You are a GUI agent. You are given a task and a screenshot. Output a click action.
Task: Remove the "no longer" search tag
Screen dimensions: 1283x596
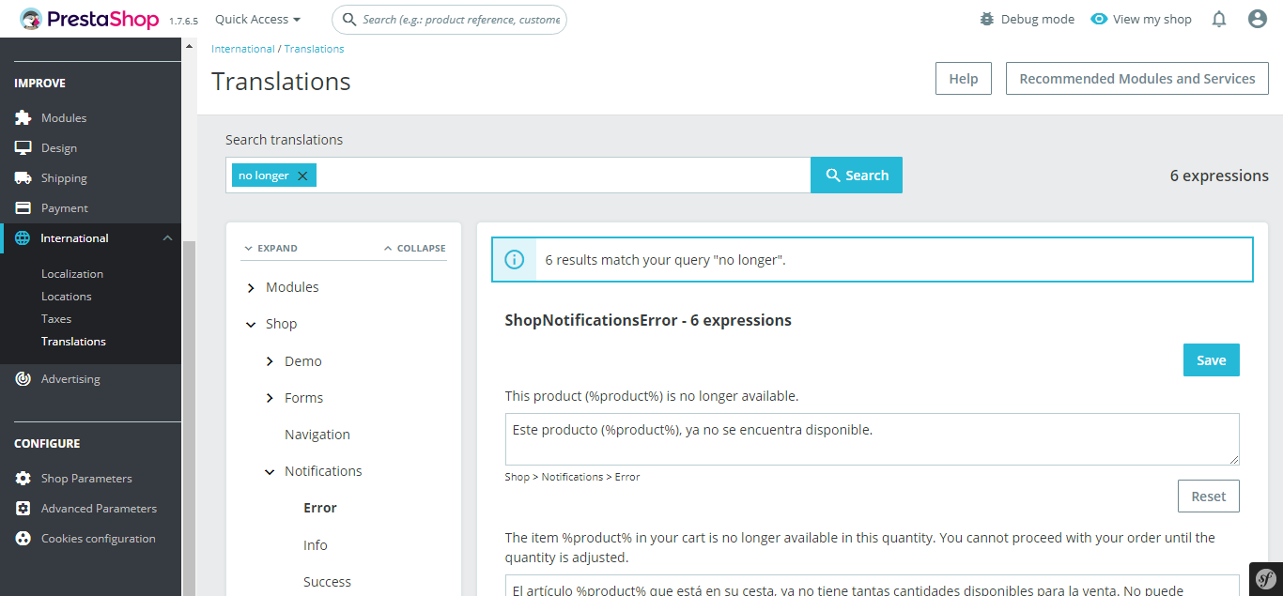302,176
